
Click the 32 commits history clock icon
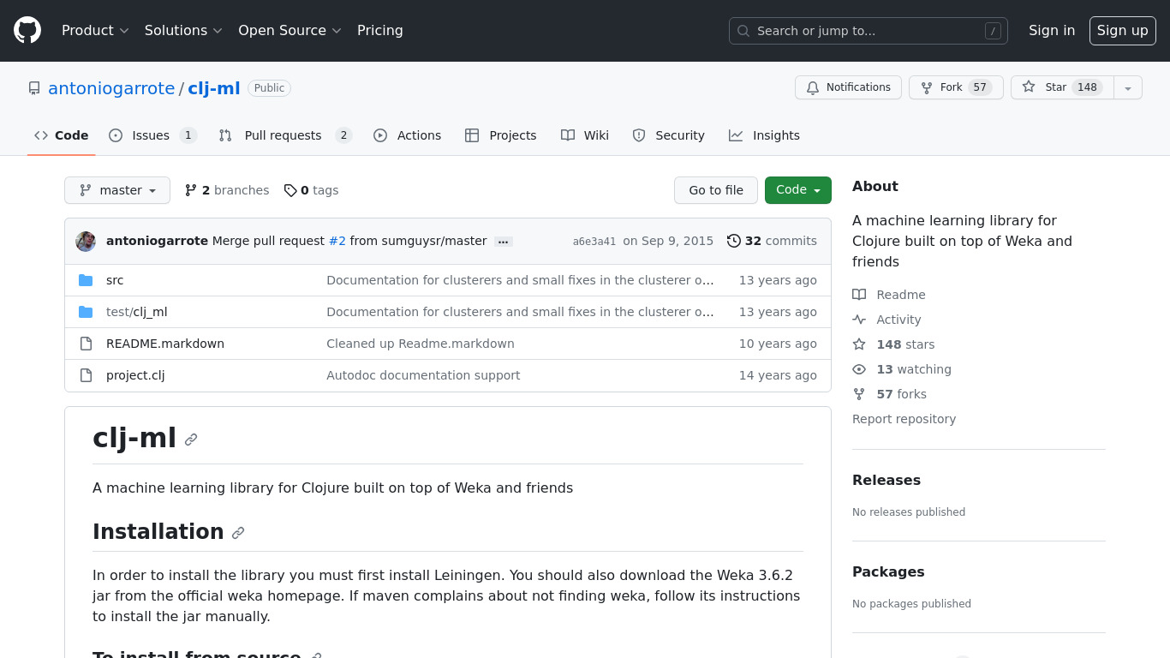(x=734, y=241)
